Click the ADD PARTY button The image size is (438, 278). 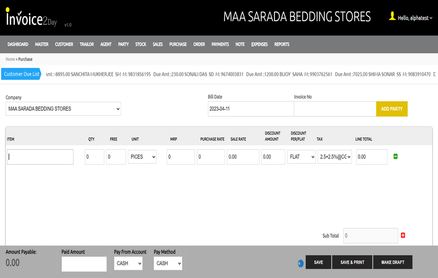[392, 109]
